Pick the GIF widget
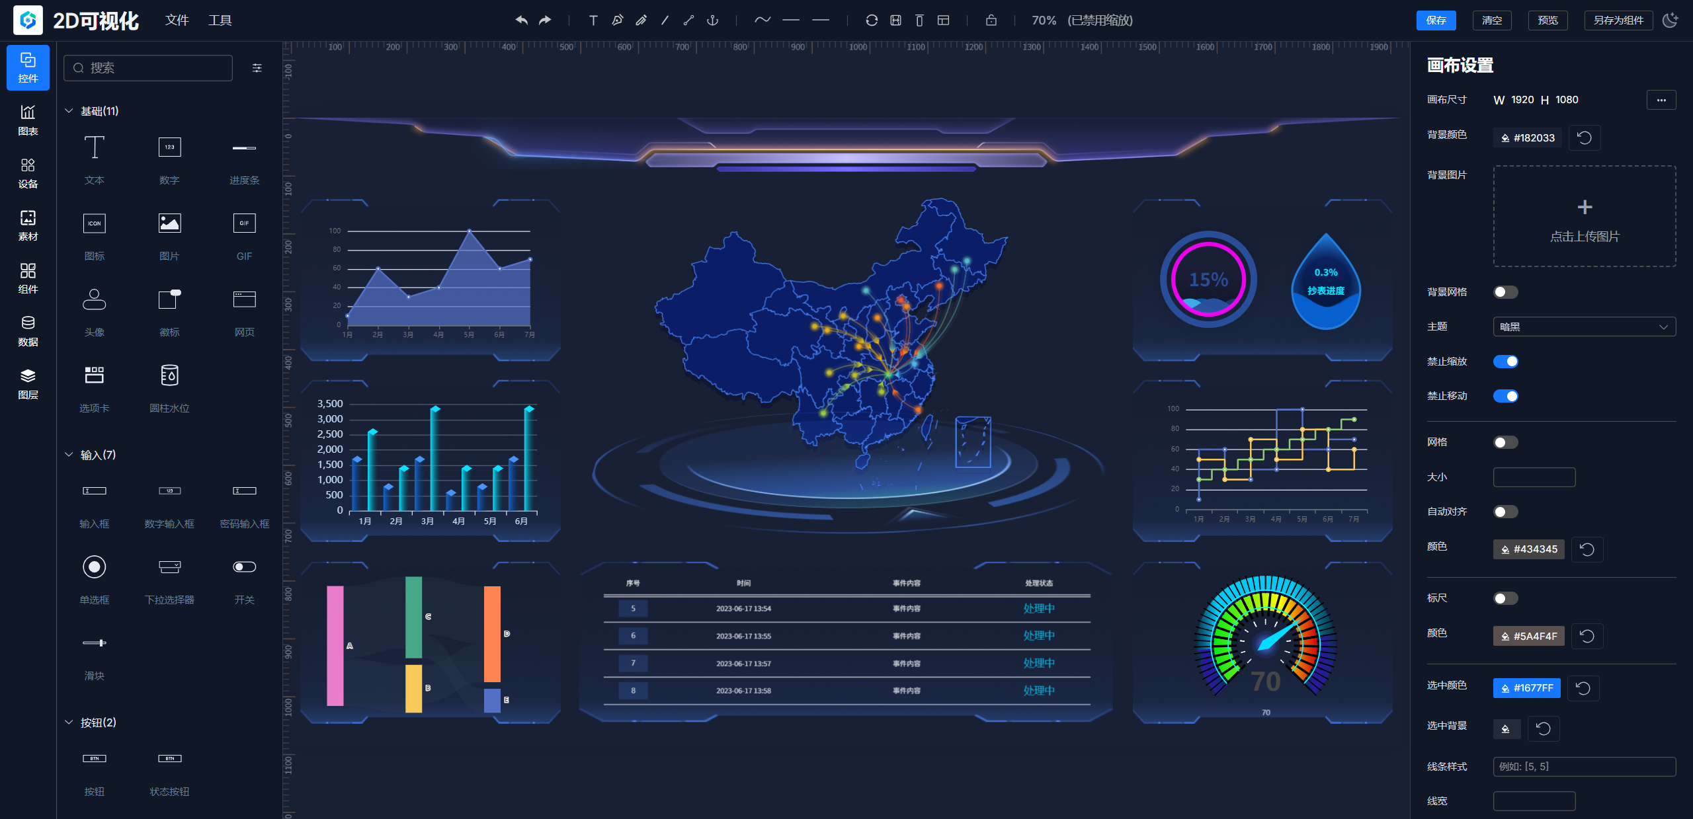Image resolution: width=1693 pixels, height=819 pixels. [x=244, y=236]
